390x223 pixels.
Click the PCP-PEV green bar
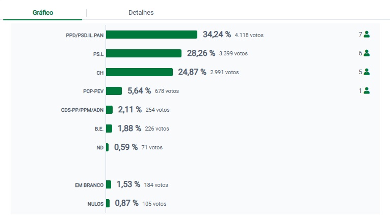pyautogui.click(x=114, y=91)
